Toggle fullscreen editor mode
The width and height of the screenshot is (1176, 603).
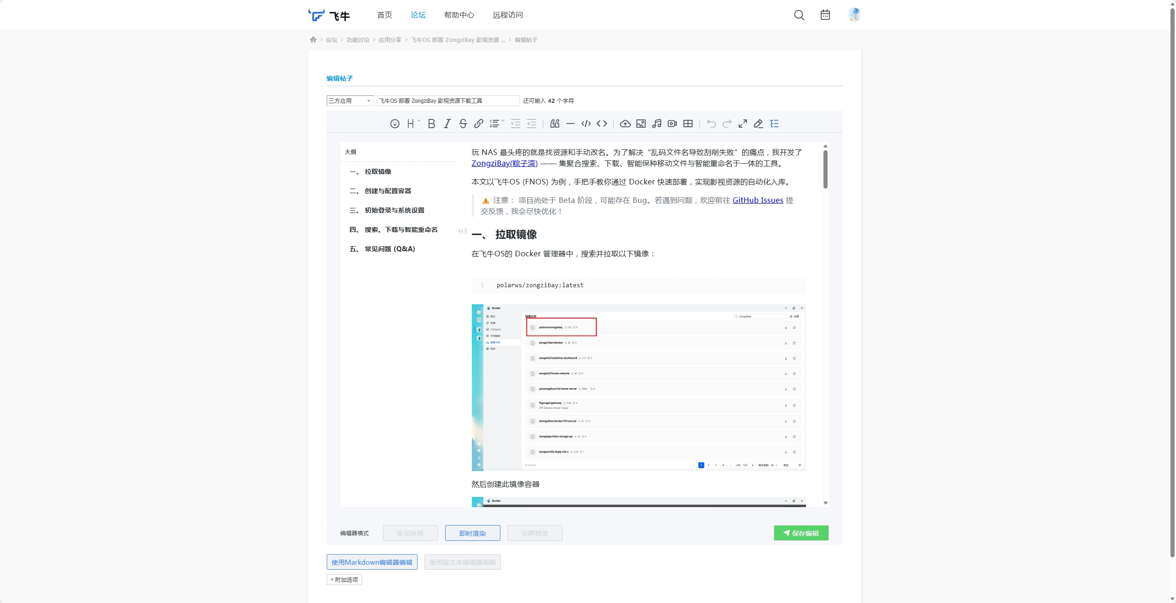click(x=743, y=124)
